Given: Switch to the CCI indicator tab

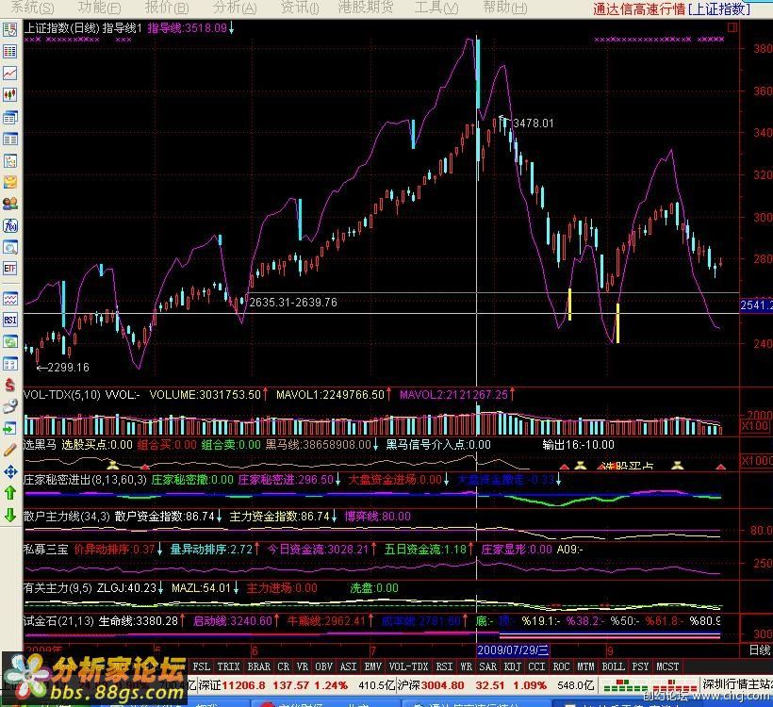Looking at the screenshot, I should pos(537,666).
